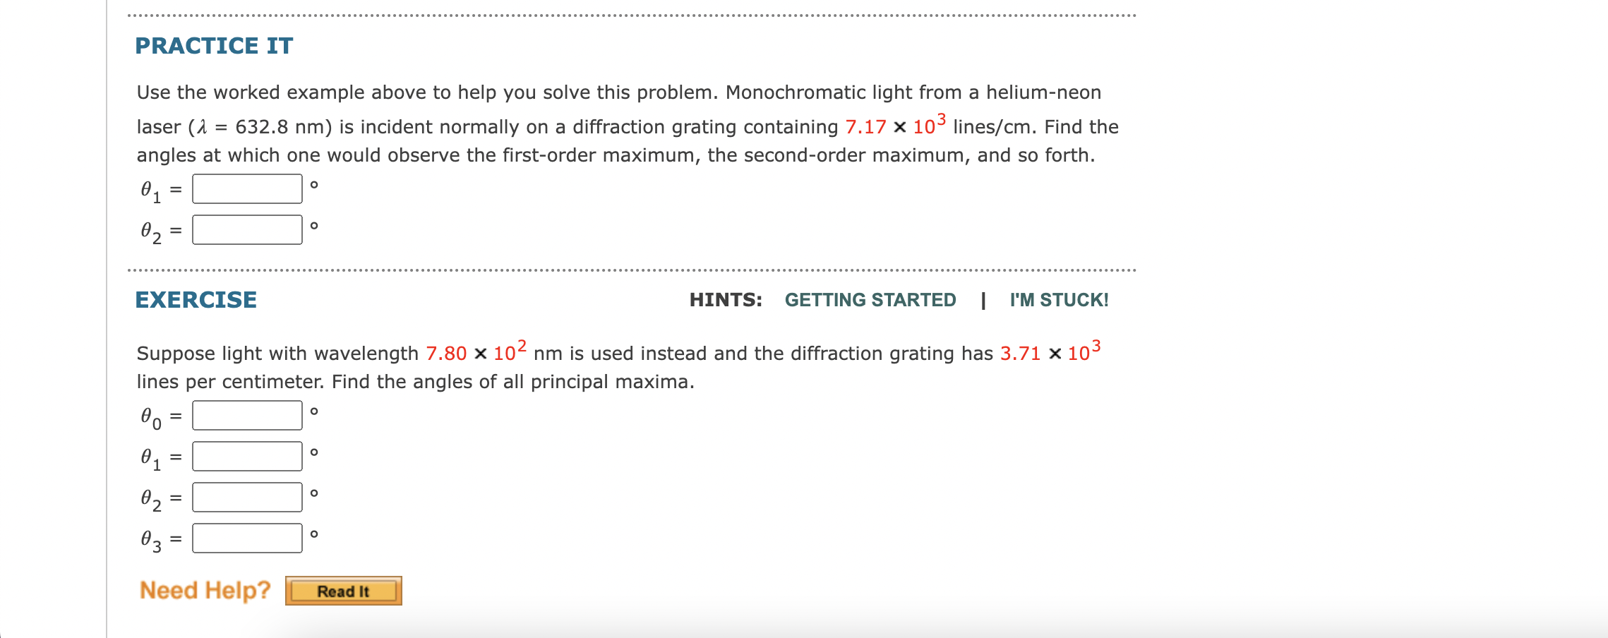Open the GETTING STARTED hint link
Image resolution: width=1608 pixels, height=638 pixels.
[x=870, y=299]
